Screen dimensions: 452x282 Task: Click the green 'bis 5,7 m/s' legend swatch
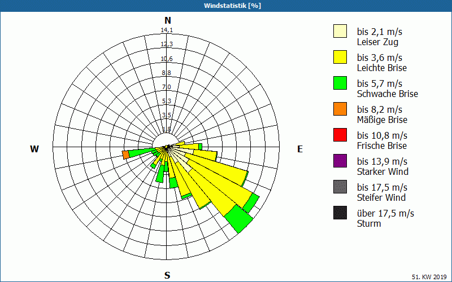(340, 83)
